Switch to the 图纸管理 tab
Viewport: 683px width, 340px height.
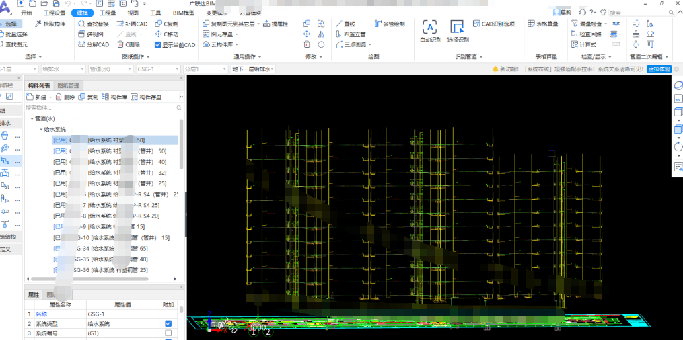69,86
